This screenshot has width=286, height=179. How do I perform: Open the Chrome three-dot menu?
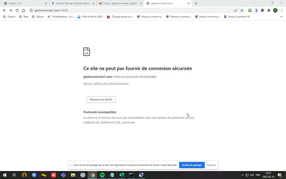click(282, 10)
